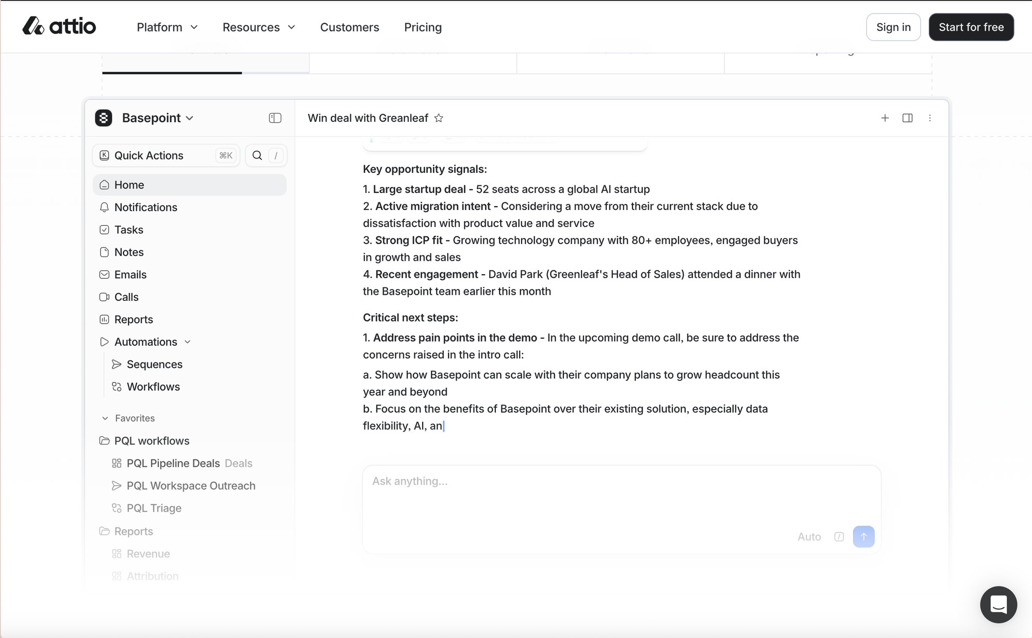Collapse the sidebar with the panel toggle
1032x638 pixels.
tap(275, 118)
